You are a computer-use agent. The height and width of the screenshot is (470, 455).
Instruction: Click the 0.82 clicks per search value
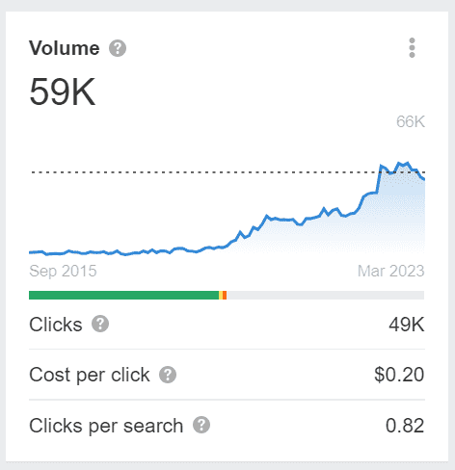click(x=405, y=426)
